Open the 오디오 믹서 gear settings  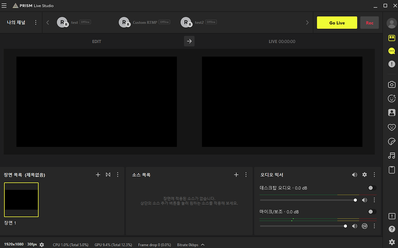364,175
